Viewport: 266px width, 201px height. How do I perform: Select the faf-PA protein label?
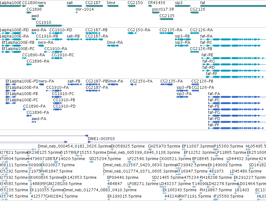[214, 94]
